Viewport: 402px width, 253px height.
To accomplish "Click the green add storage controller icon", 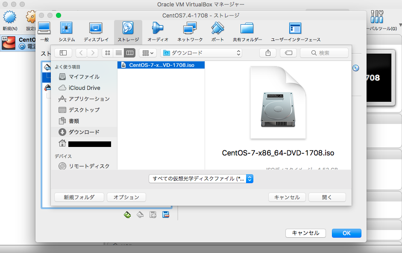I will tap(127, 214).
